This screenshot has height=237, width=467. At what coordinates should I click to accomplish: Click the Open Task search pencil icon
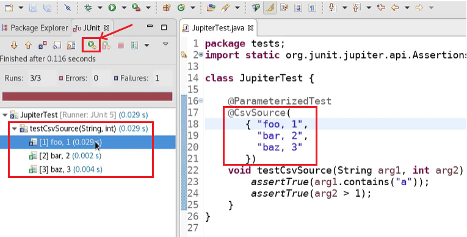pyautogui.click(x=225, y=8)
